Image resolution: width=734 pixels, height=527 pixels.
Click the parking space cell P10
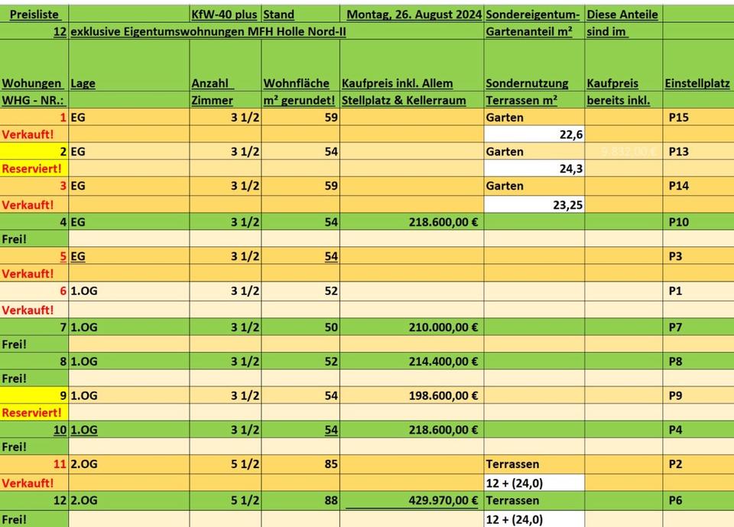click(697, 222)
